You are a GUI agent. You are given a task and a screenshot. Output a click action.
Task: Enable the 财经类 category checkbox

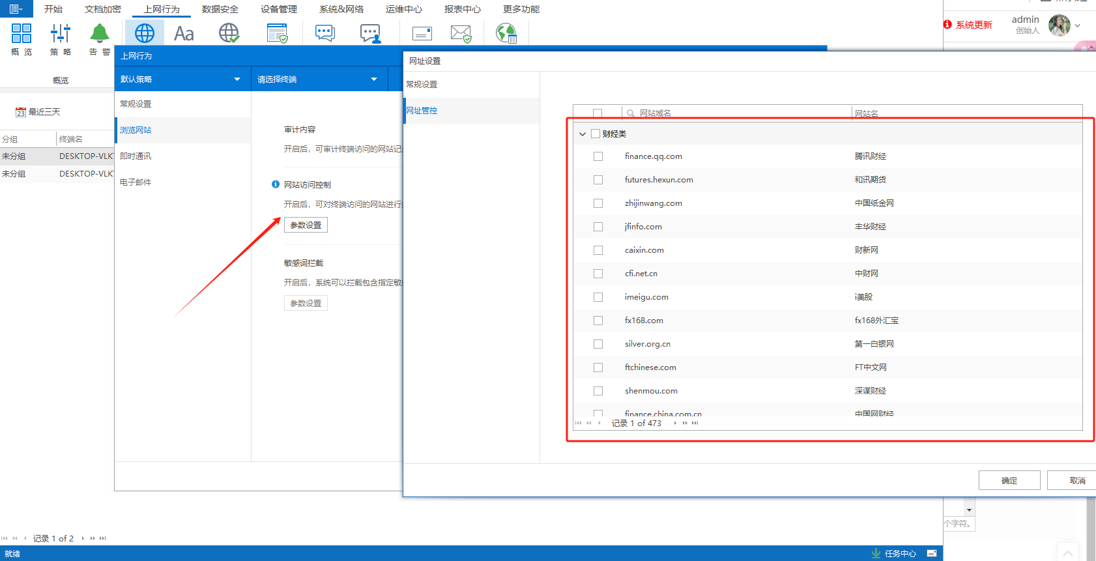(596, 134)
